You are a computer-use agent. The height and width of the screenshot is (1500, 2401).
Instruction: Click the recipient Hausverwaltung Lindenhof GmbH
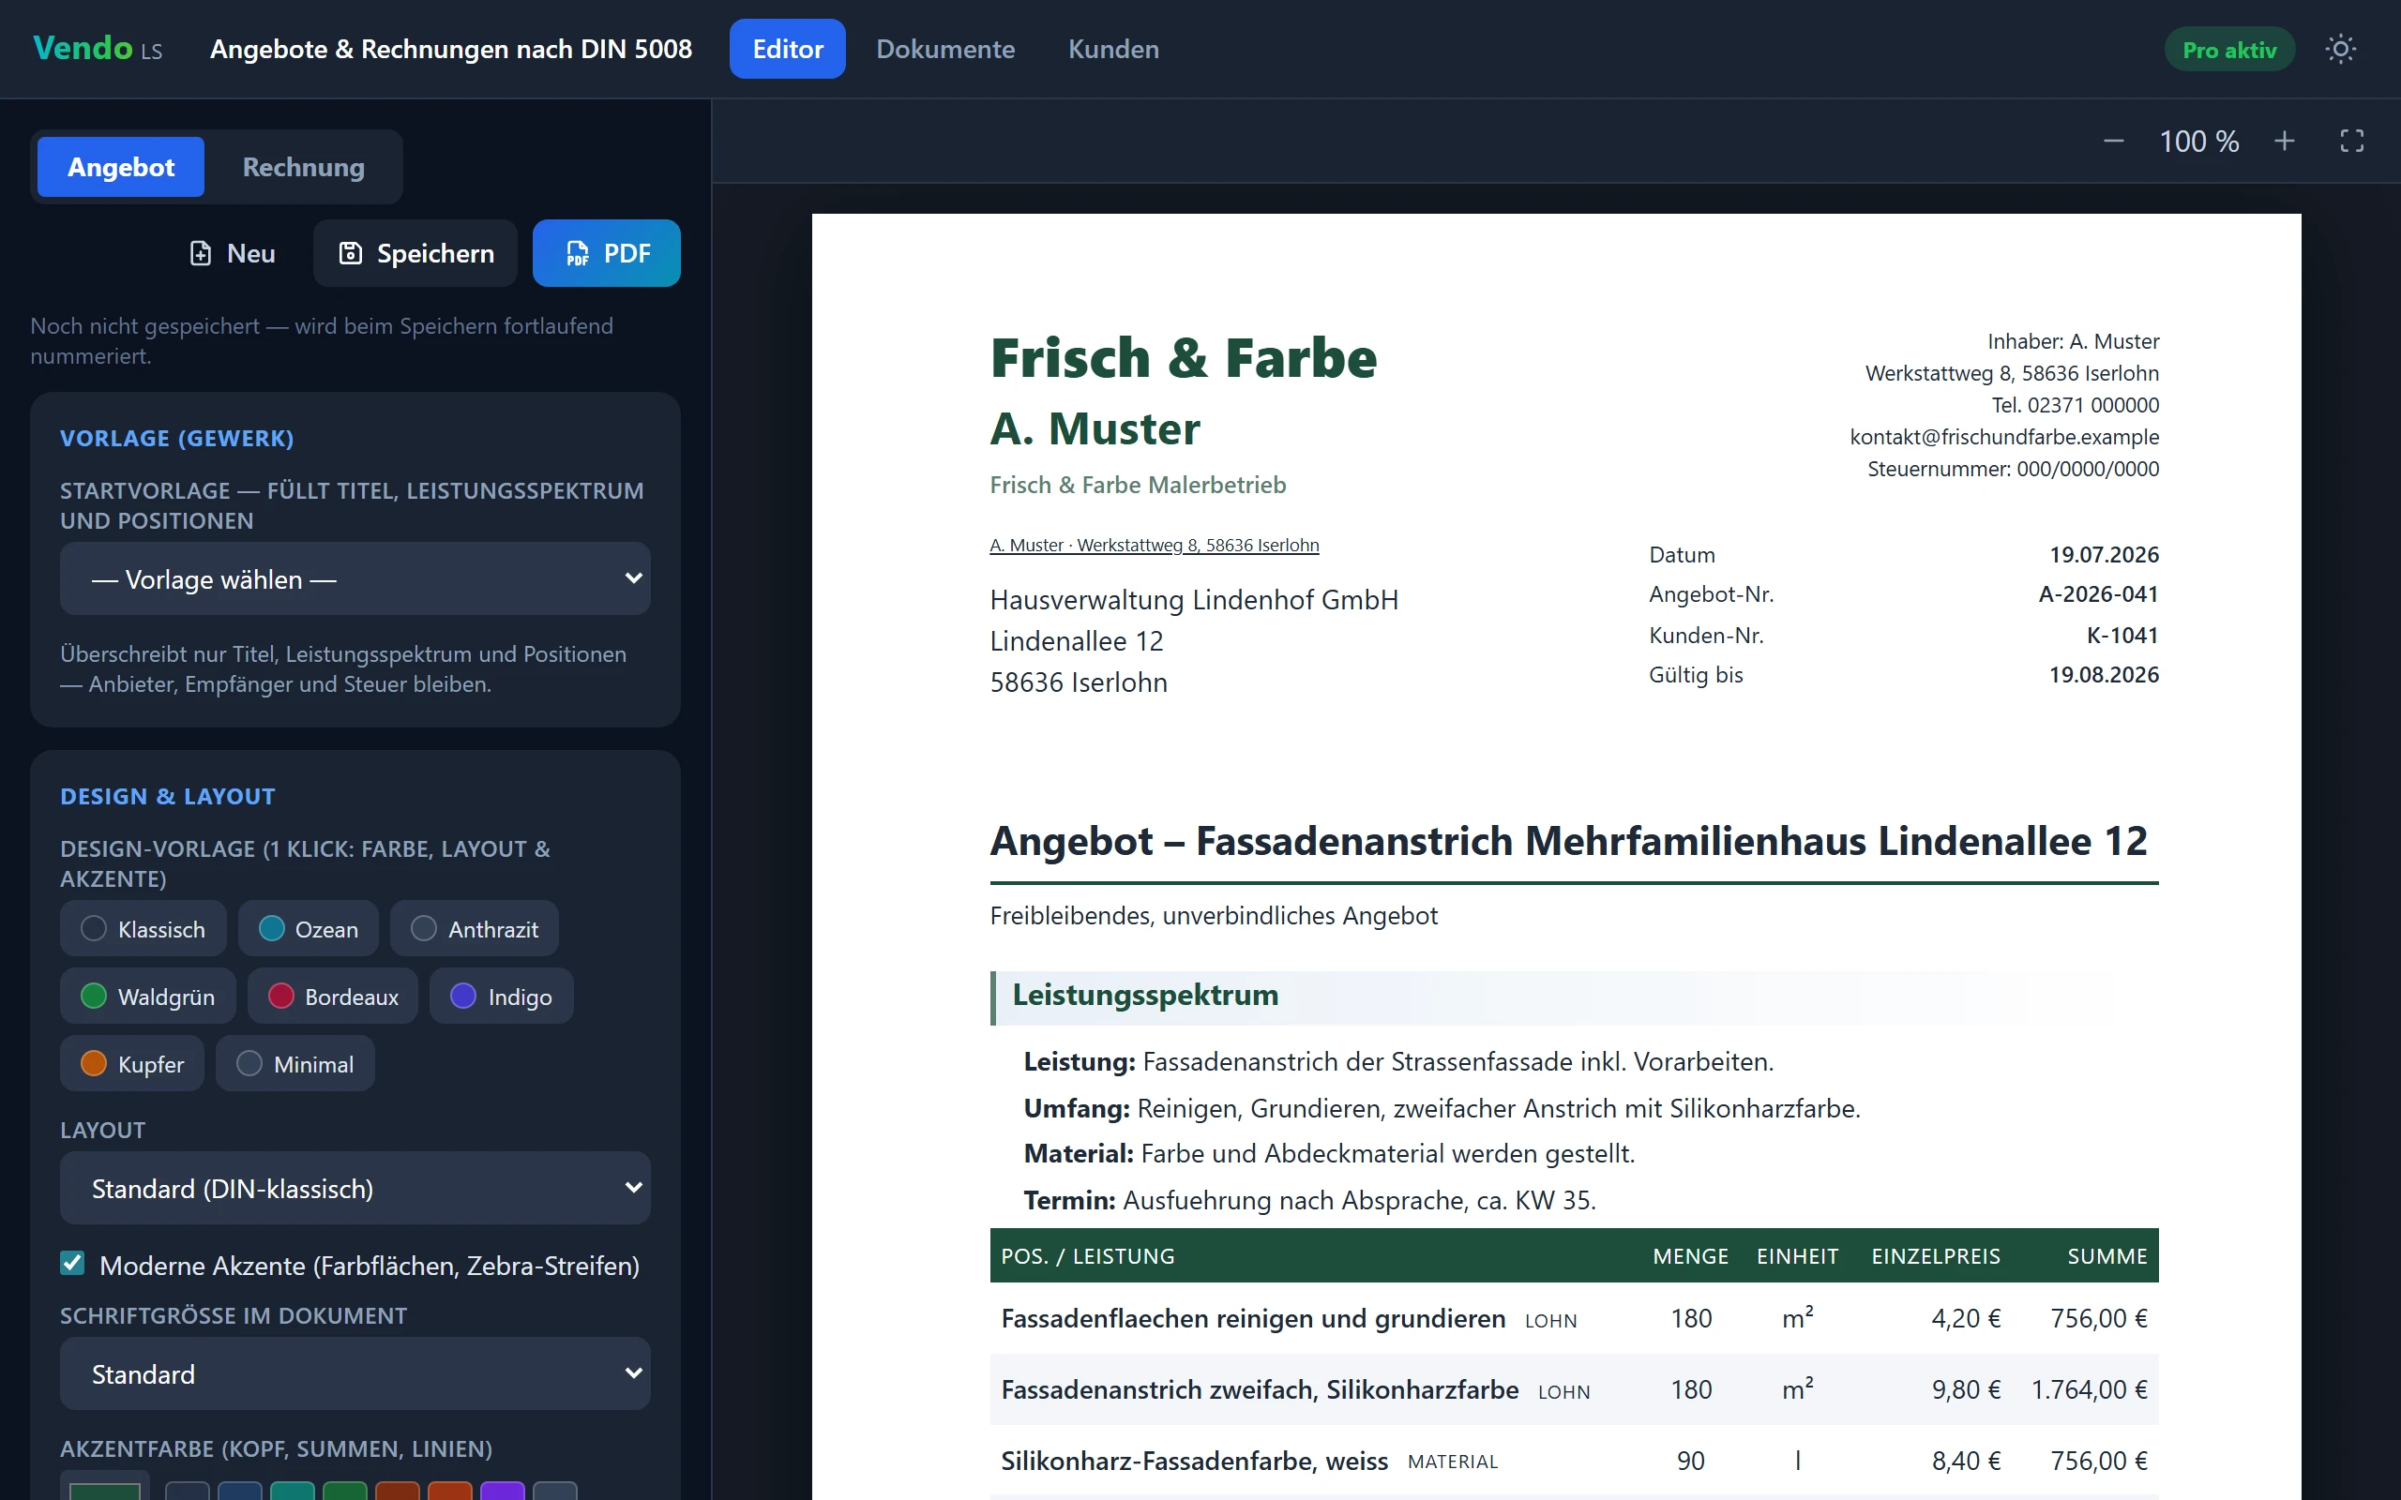tap(1195, 599)
